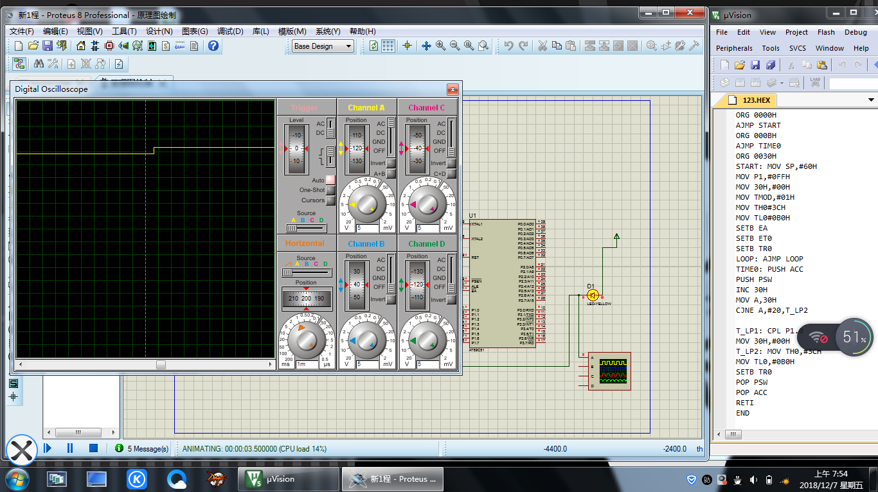Click the step simulation button
878x492 pixels.
coord(48,448)
